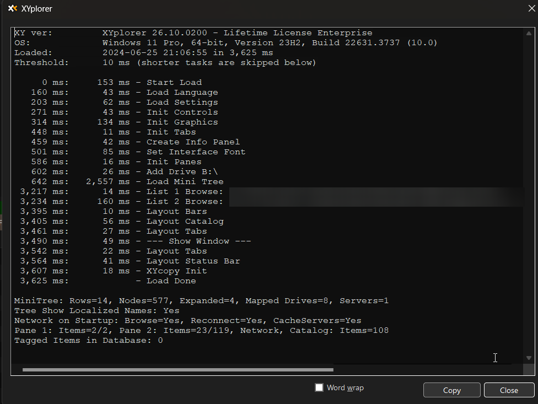Click the 'CacheServers=Yes' text
538x404 pixels.
click(317, 321)
